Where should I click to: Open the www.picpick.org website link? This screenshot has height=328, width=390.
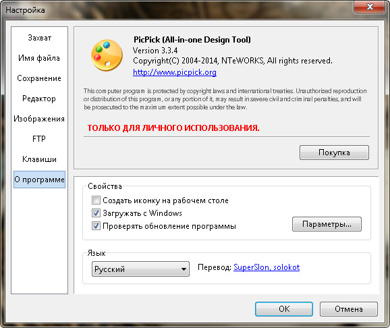click(175, 72)
